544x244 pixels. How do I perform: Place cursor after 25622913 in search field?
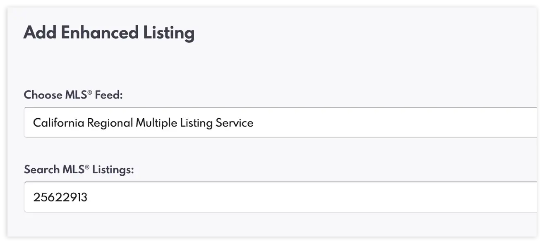pos(88,197)
